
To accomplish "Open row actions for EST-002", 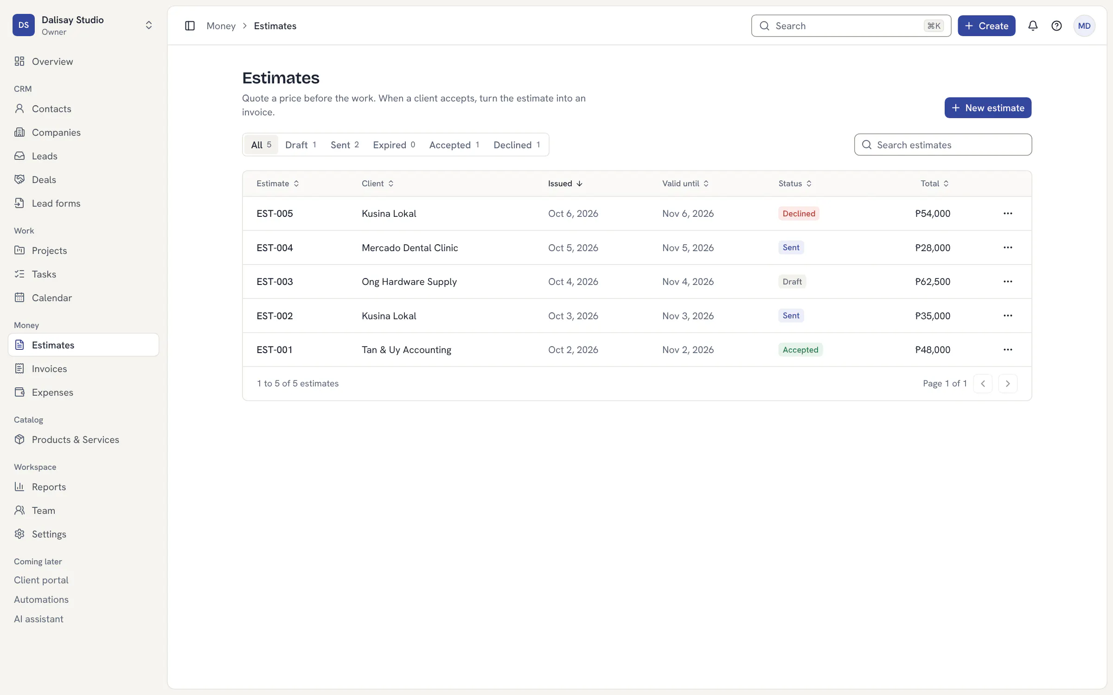I will click(1008, 316).
